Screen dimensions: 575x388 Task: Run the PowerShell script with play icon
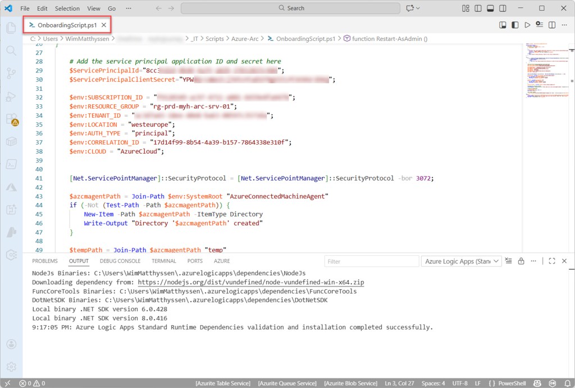coord(527,25)
